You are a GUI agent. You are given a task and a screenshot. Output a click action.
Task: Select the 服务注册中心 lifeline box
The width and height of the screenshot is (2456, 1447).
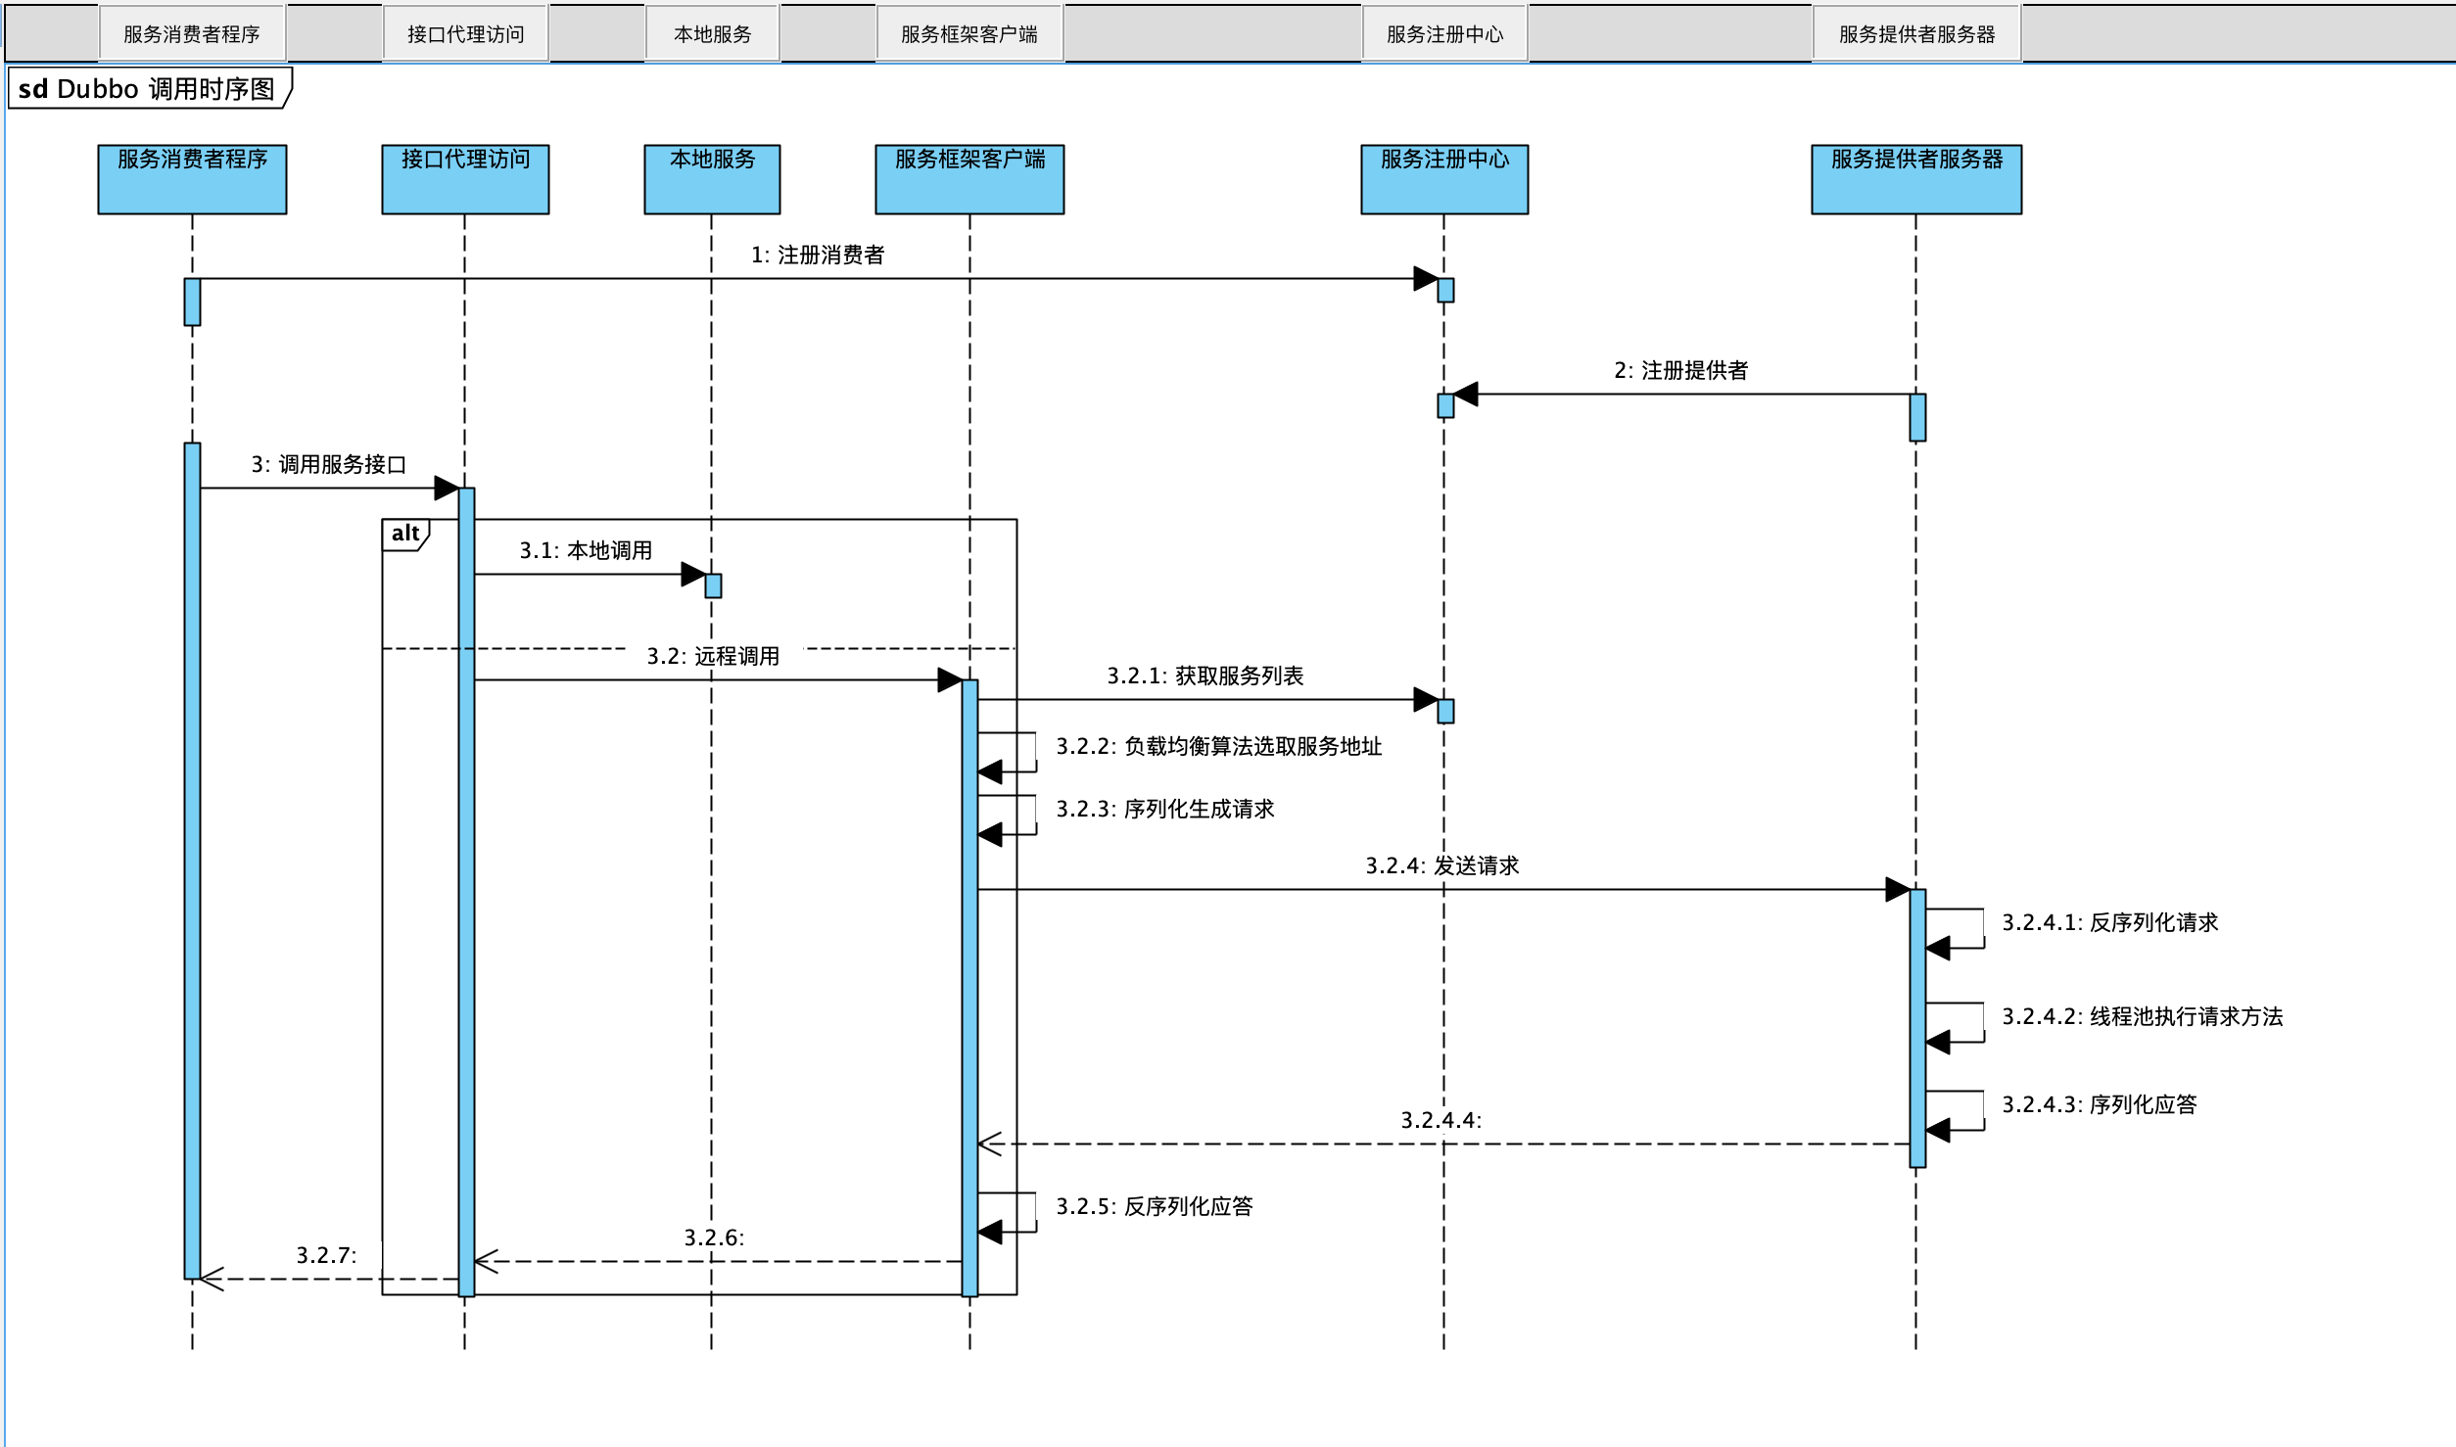coord(1444,179)
